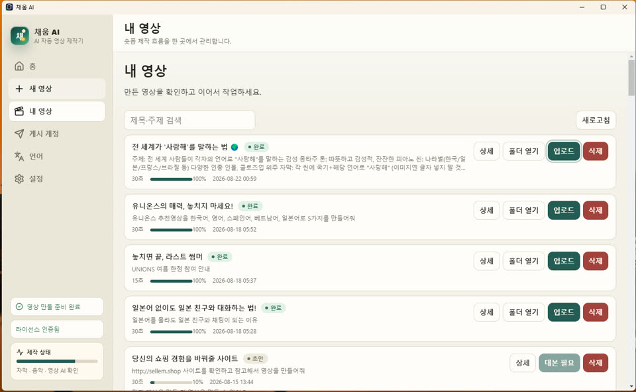The width and height of the screenshot is (636, 392).
Task: Click 삭제 for 유니온스의 매력 video
Action: click(x=596, y=211)
